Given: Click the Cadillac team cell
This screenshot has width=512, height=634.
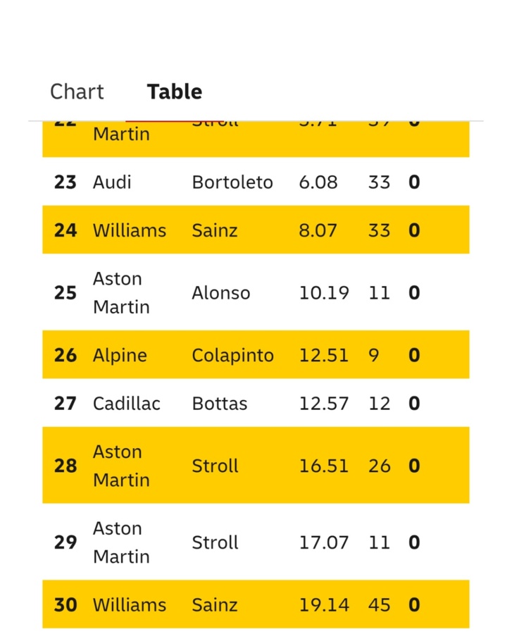Looking at the screenshot, I should point(127,404).
